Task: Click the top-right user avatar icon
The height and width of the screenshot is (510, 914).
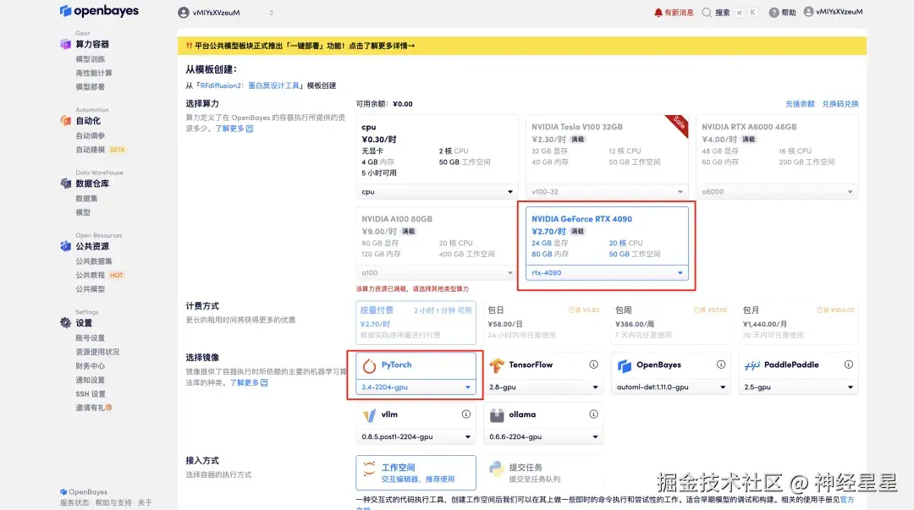Action: tap(808, 12)
